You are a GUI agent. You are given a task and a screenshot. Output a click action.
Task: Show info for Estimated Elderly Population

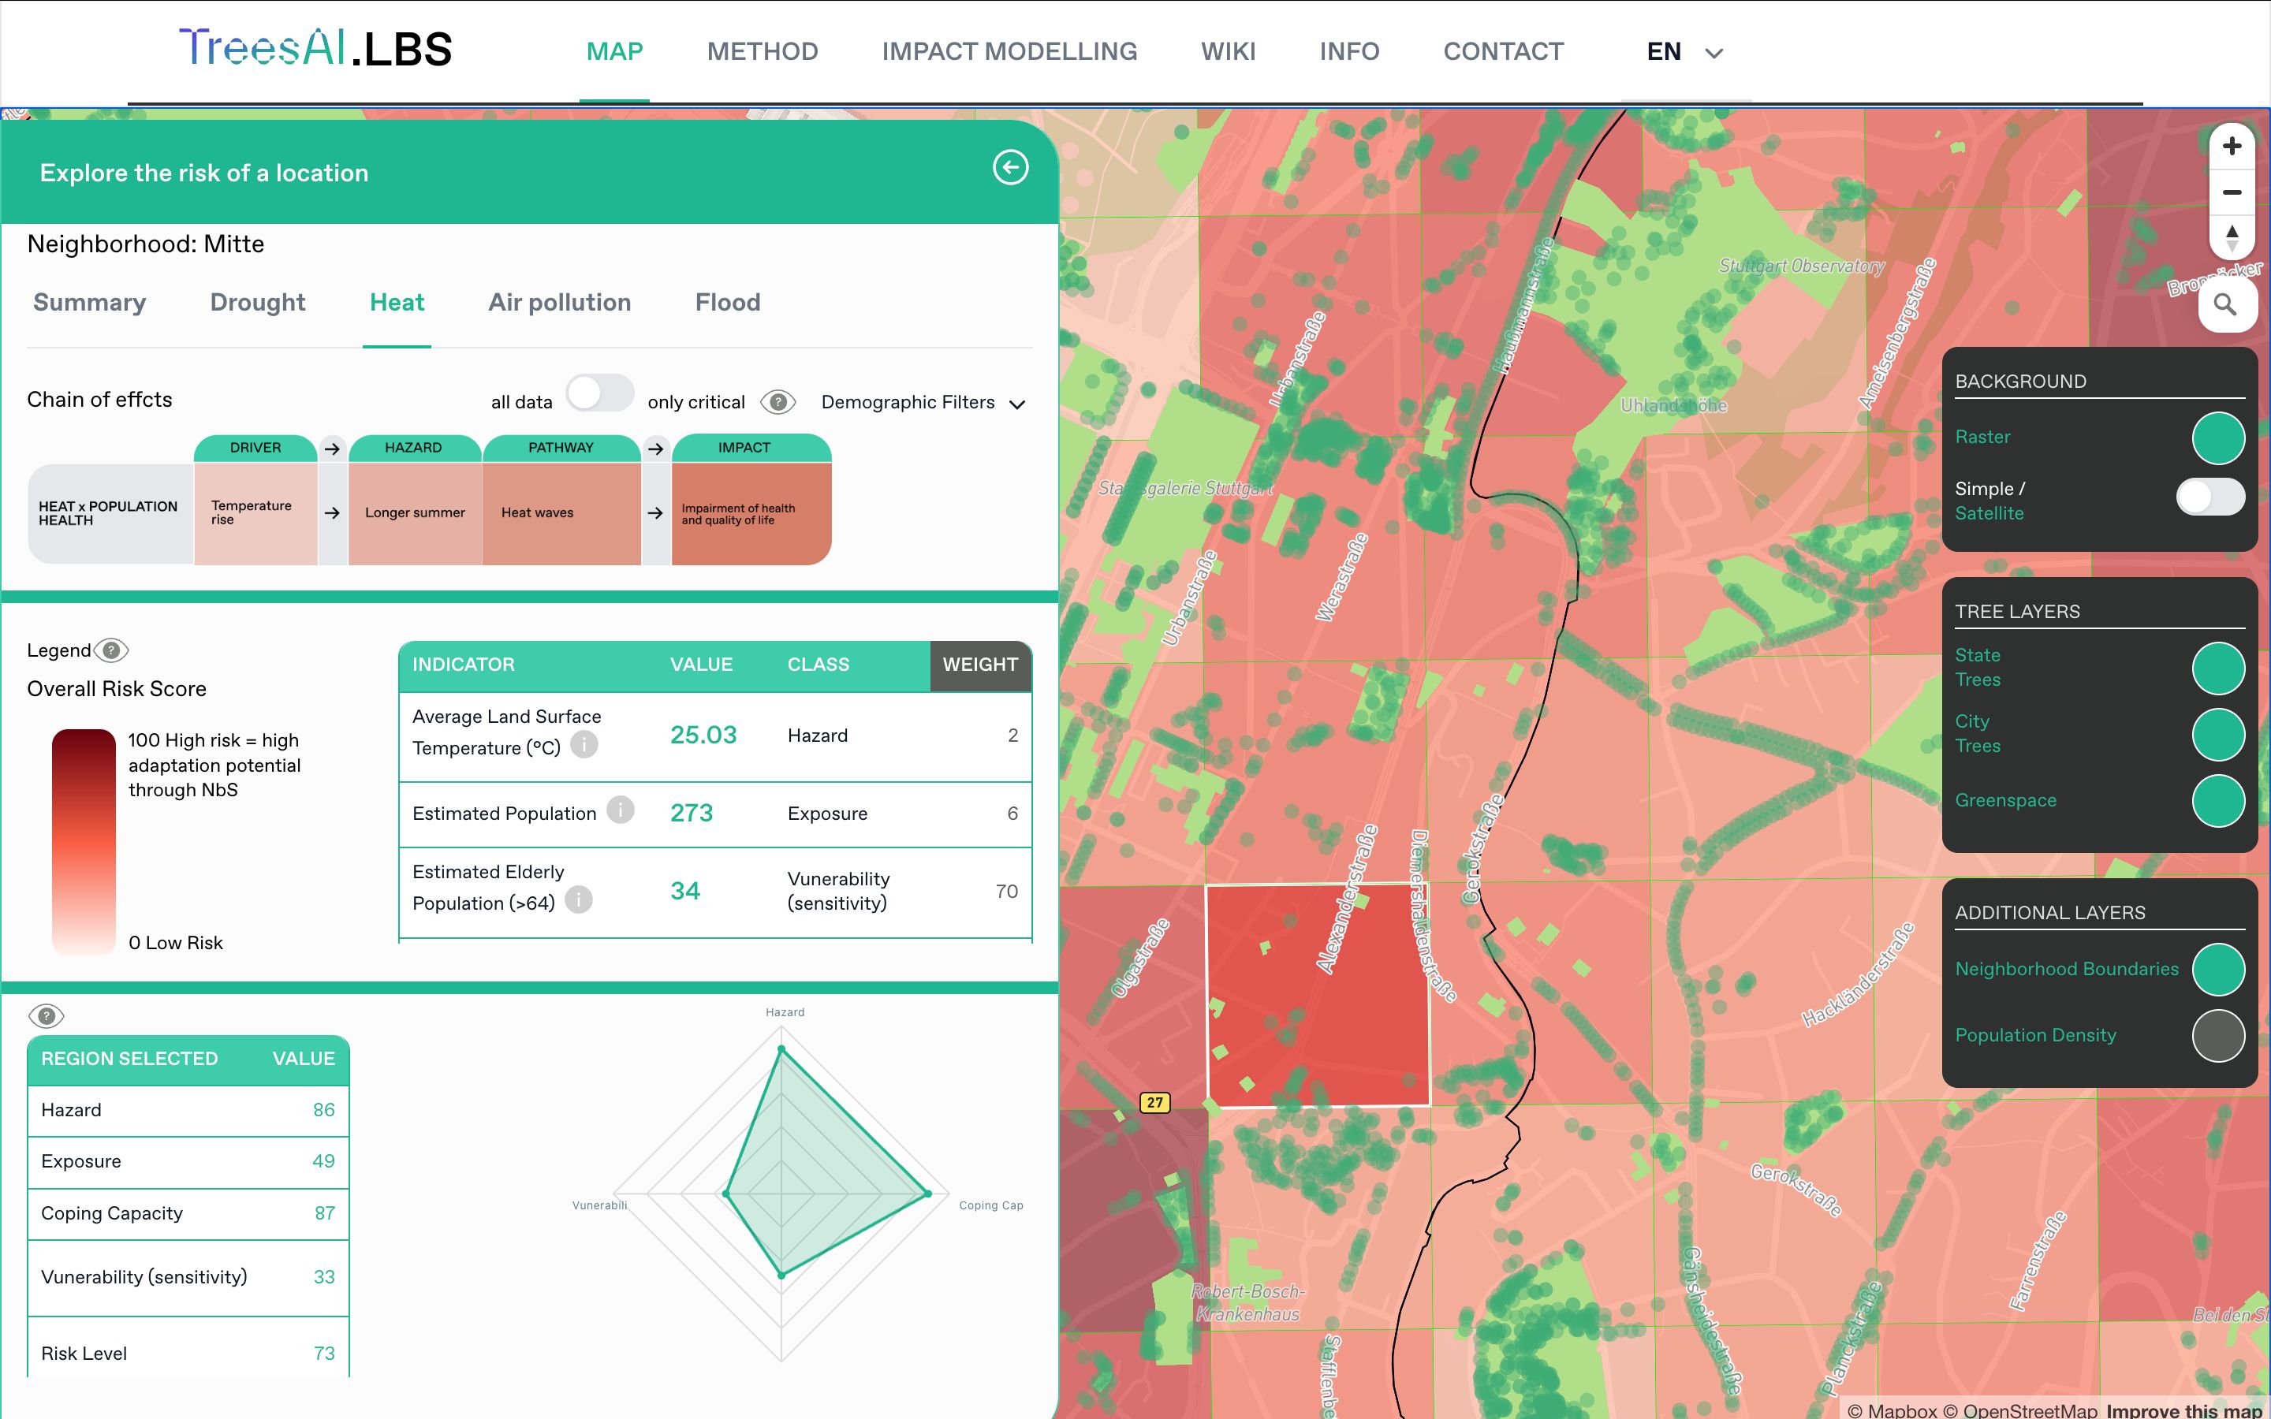[579, 900]
